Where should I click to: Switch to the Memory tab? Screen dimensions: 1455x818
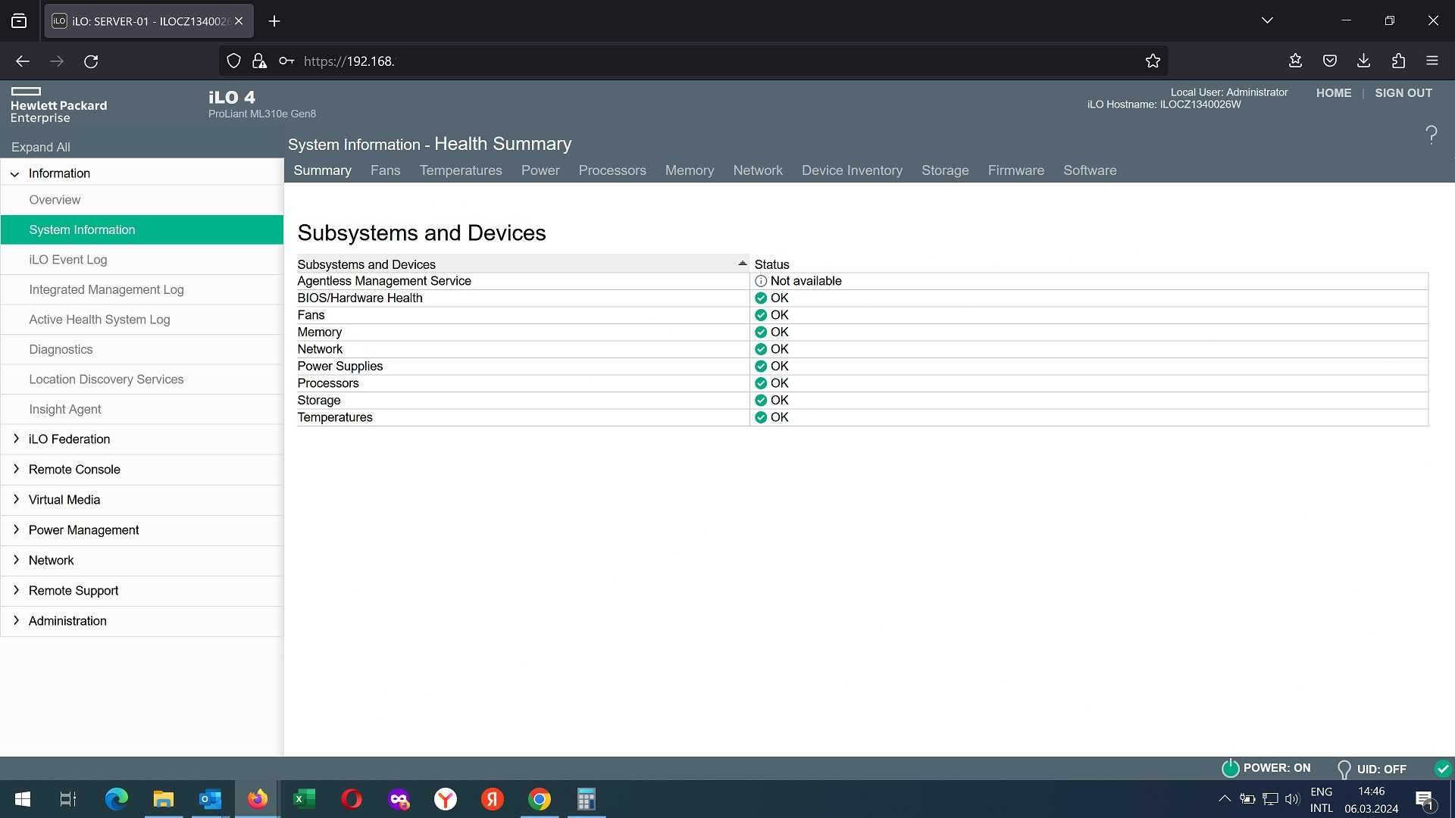(690, 170)
